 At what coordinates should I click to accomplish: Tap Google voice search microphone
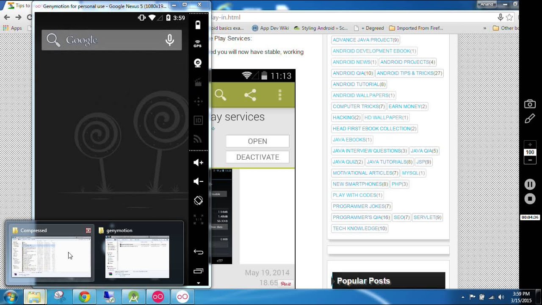169,40
